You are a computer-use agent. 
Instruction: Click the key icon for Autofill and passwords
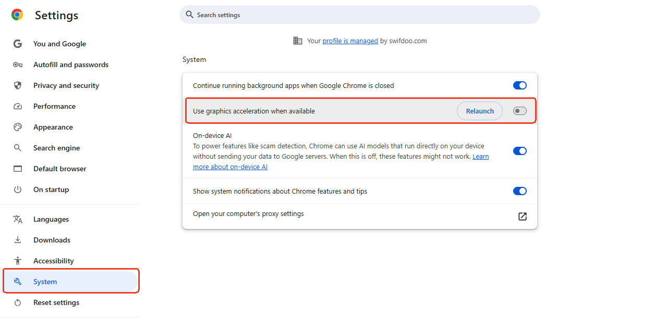tap(18, 65)
